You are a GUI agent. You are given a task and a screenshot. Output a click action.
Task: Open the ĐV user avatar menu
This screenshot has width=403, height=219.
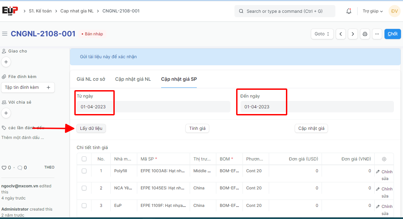[395, 11]
